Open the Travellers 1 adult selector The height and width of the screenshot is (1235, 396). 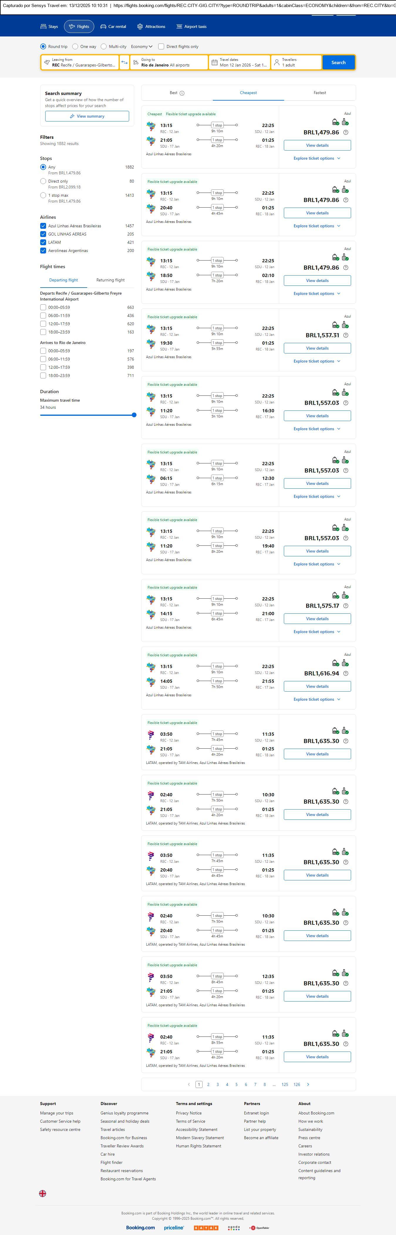click(x=296, y=62)
